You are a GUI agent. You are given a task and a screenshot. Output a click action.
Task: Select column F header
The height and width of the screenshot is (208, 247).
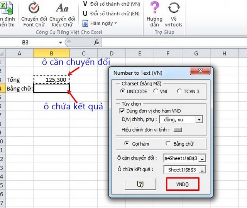[168, 54]
